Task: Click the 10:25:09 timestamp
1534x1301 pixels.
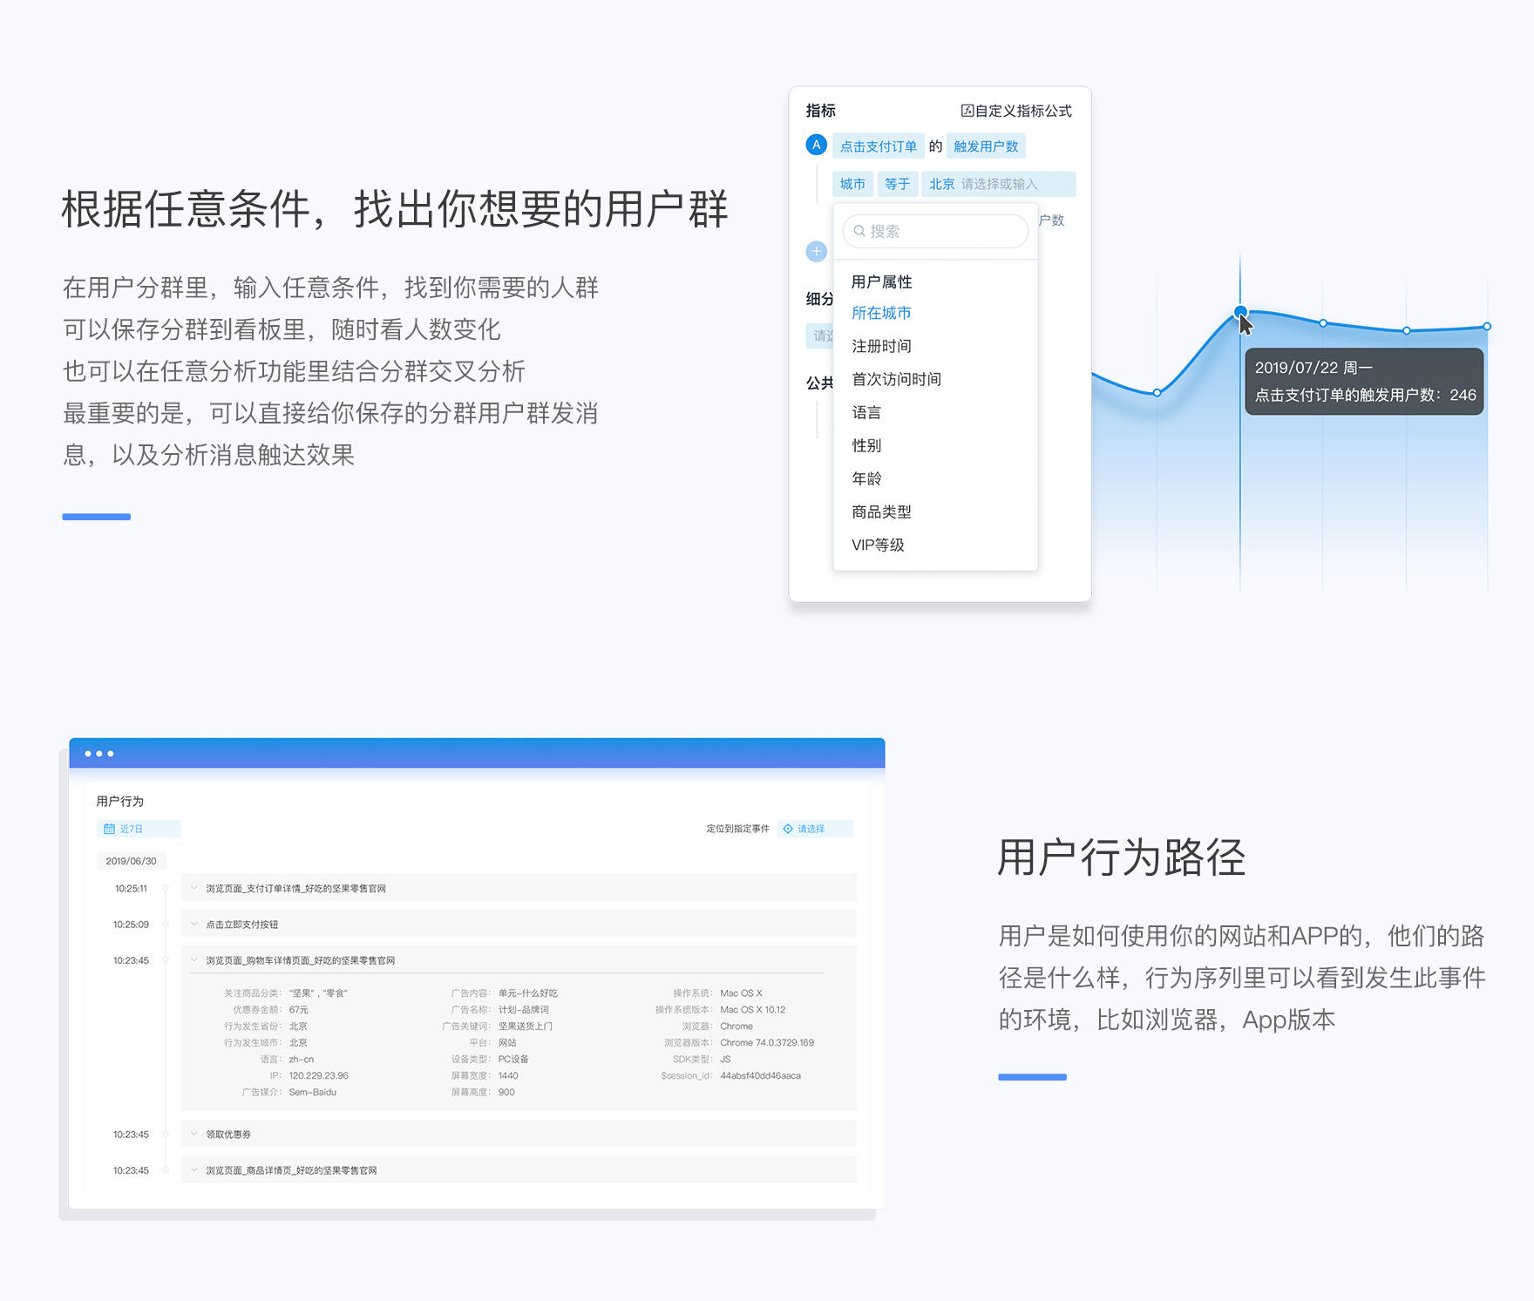Action: 131,925
